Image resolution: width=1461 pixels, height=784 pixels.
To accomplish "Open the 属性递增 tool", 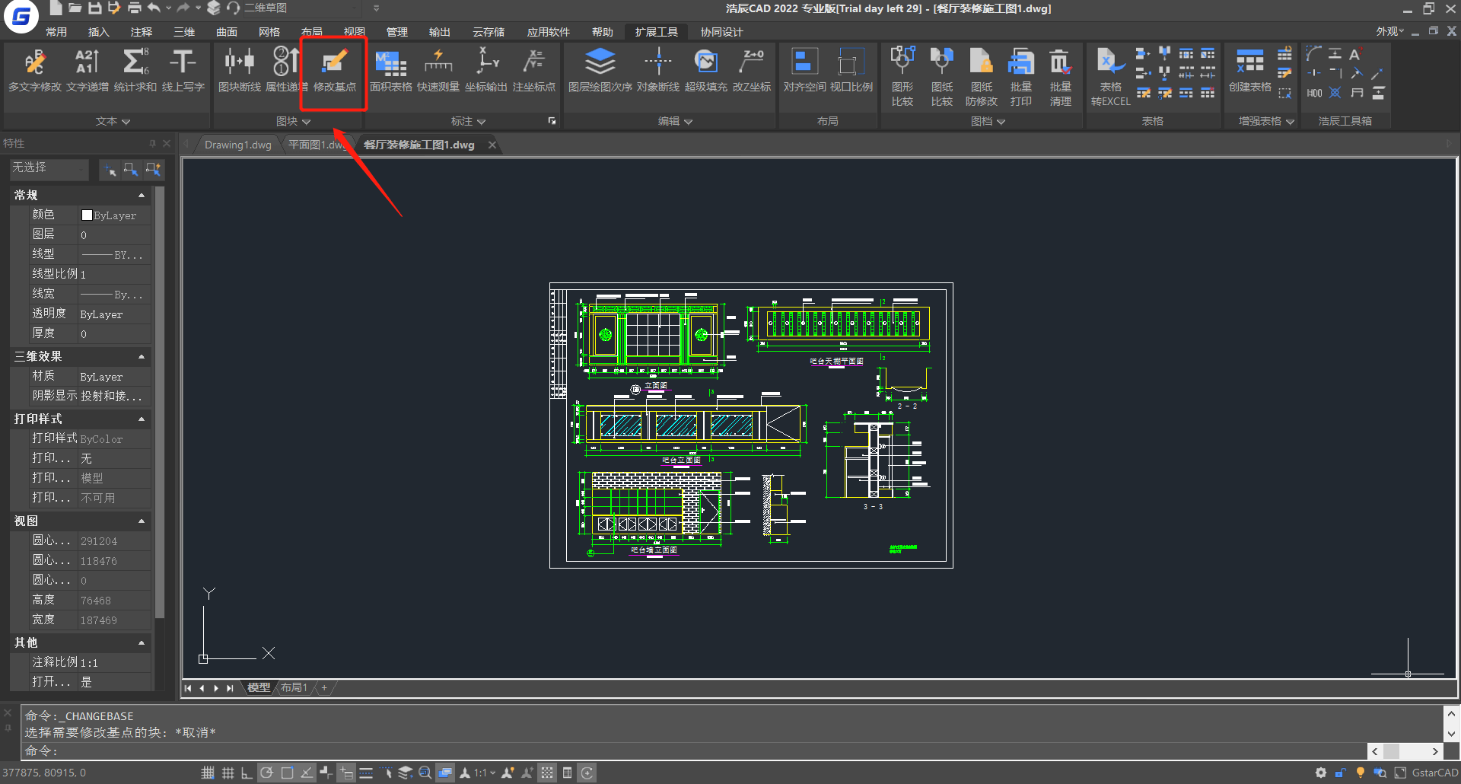I will (x=287, y=70).
